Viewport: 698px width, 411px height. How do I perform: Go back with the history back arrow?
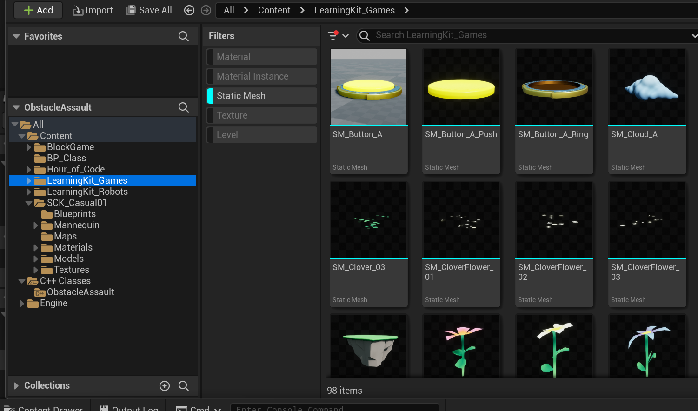pyautogui.click(x=189, y=10)
